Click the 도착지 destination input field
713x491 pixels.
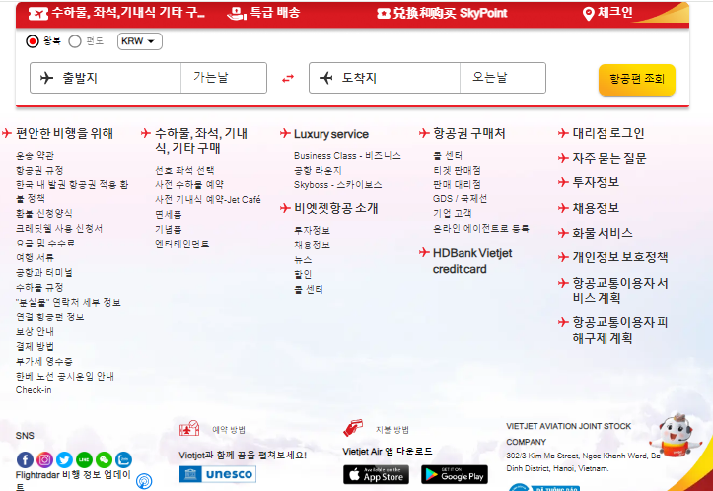[385, 78]
